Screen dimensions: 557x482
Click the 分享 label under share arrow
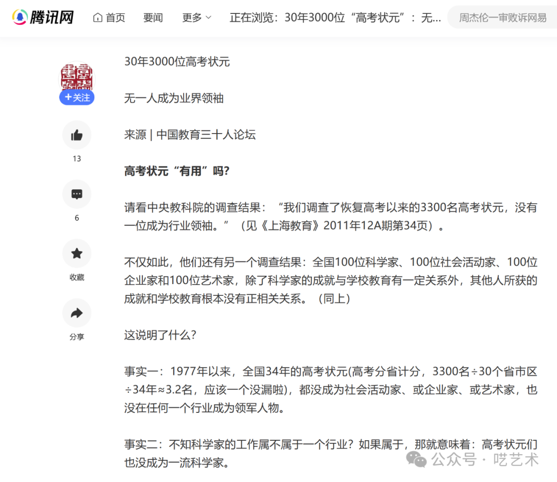77,337
